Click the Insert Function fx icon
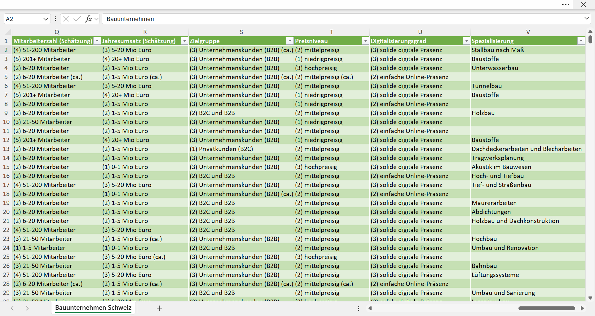Screen dimensions: 595x316 [x=88, y=19]
